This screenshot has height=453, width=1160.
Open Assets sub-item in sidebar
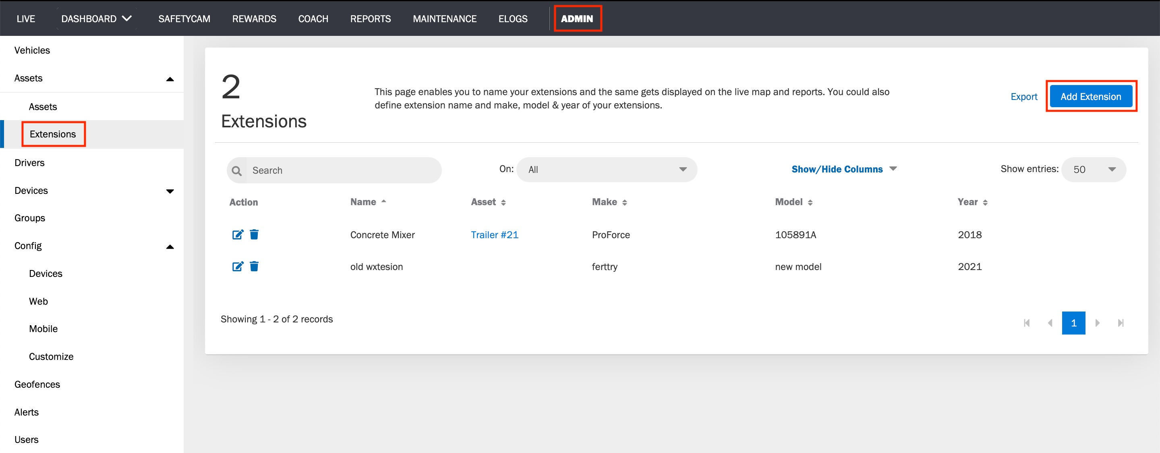43,107
